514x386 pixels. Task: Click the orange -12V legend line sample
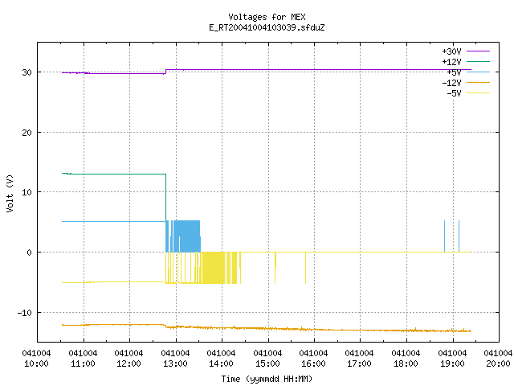click(x=478, y=82)
